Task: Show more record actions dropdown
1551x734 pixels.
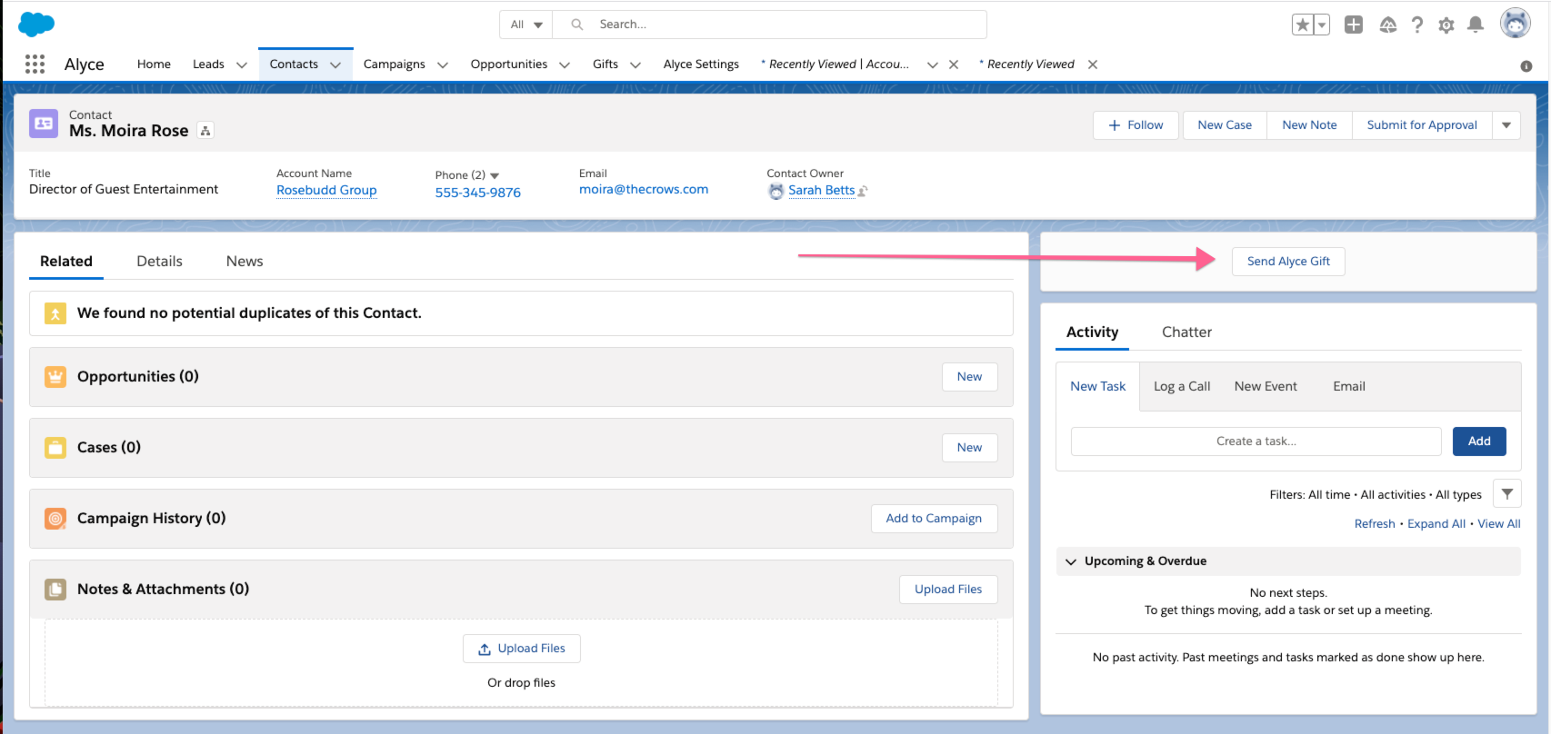Action: pos(1506,125)
